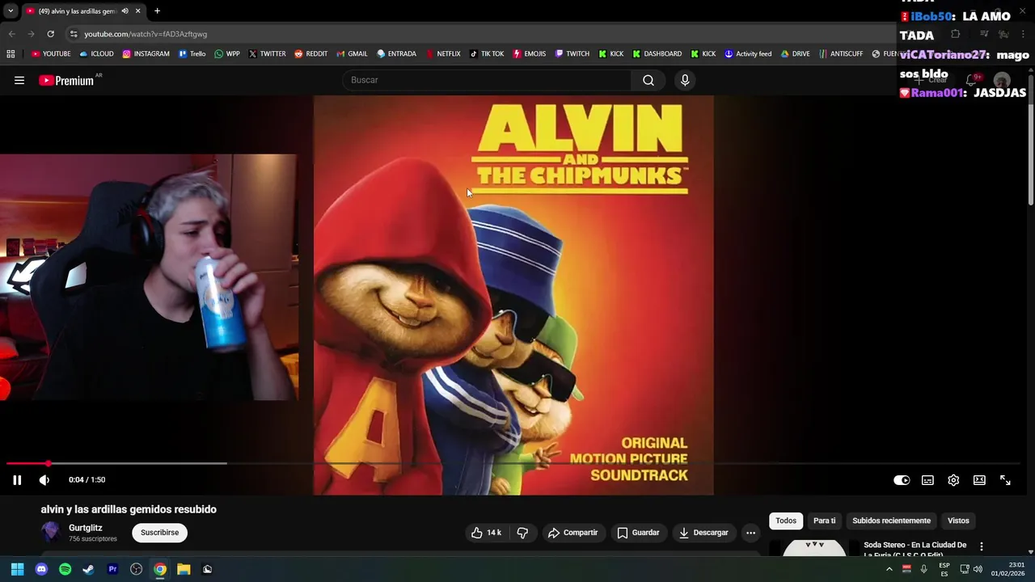The width and height of the screenshot is (1035, 582).
Task: Open the Soda Stereo video options menu
Action: 982,546
